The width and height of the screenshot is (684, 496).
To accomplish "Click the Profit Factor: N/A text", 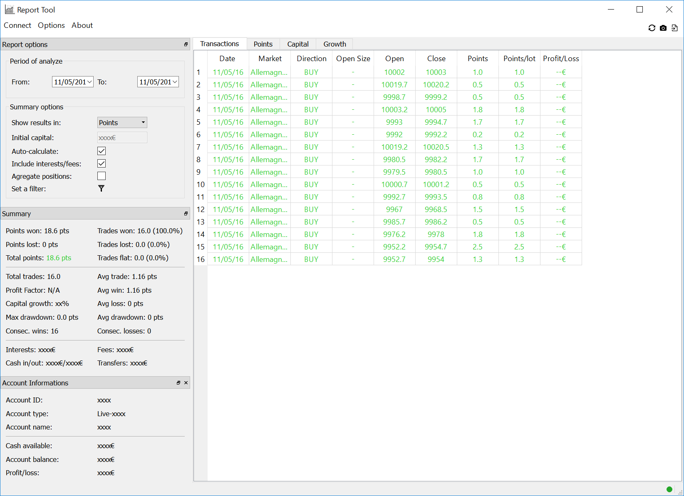I will coord(33,290).
